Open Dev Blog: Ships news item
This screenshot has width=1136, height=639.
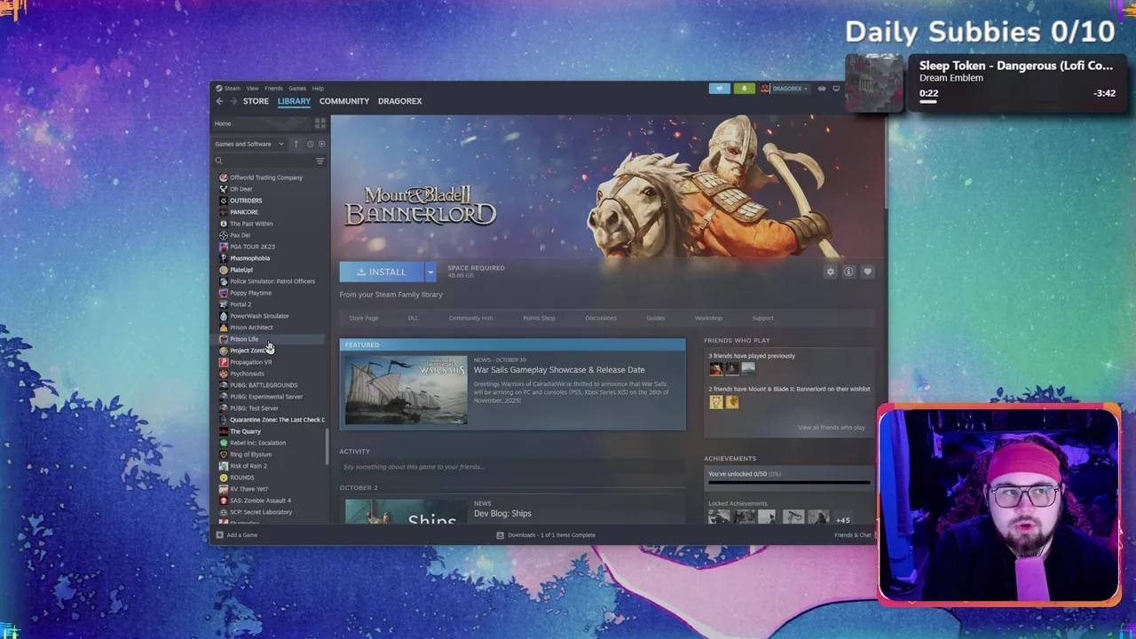502,514
